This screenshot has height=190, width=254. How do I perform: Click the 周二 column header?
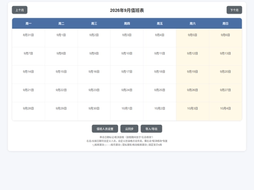click(61, 23)
